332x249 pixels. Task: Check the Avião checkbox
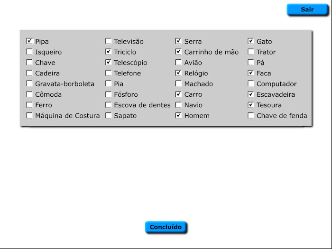click(x=178, y=62)
